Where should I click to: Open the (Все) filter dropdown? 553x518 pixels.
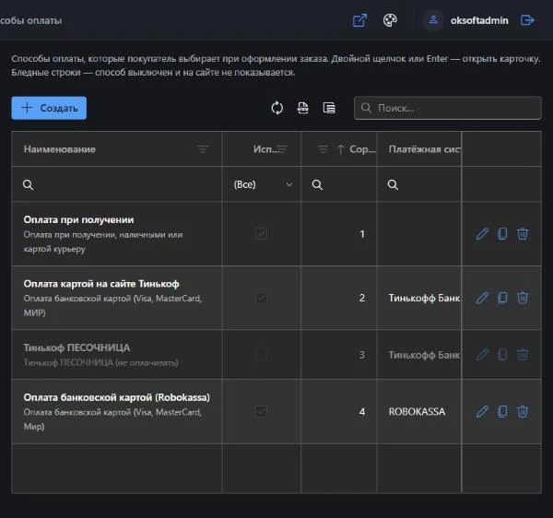[262, 184]
